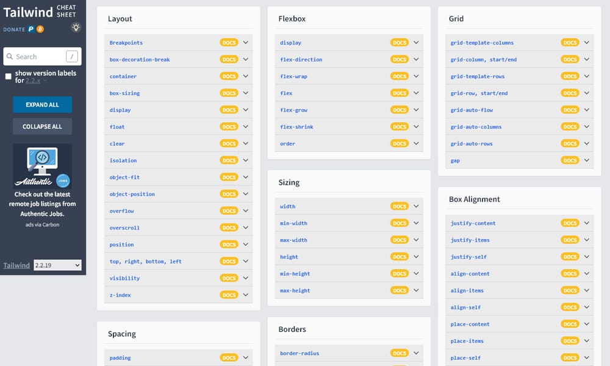This screenshot has height=366, width=610.
Task: Toggle dark mode via the lightbulb icon
Action: coord(76,27)
